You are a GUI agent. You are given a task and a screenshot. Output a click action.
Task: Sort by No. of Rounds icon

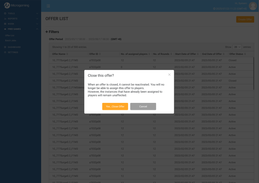coord(171,54)
